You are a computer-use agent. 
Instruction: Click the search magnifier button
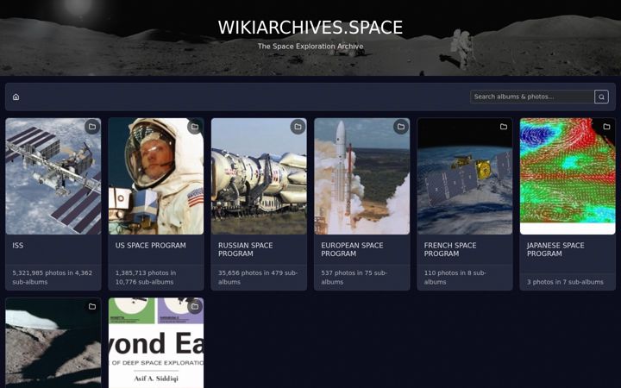[601, 97]
